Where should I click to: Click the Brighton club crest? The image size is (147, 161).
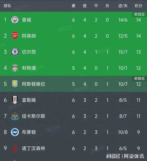point(15,132)
